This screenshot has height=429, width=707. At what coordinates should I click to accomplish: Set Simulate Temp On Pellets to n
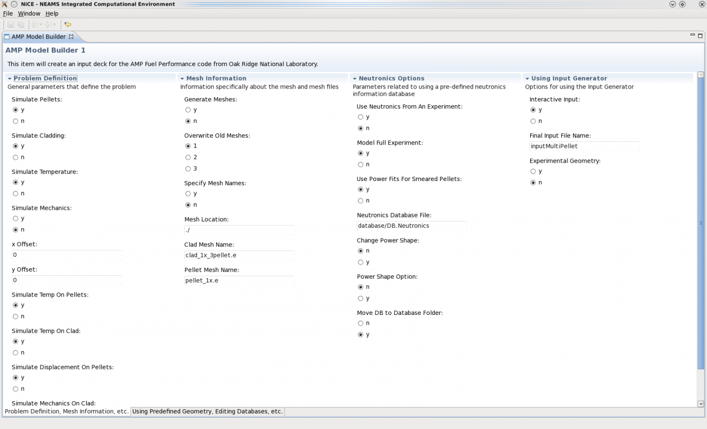(x=16, y=317)
